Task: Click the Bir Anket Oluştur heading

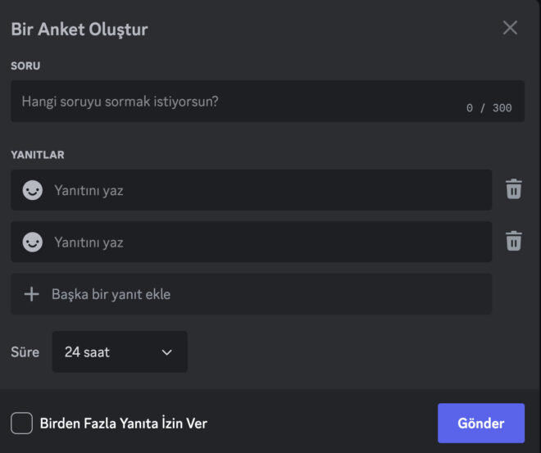Action: pos(80,29)
